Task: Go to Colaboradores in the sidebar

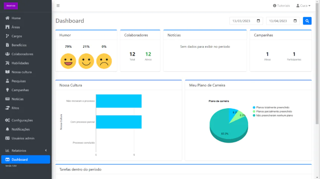Action: pos(22,54)
